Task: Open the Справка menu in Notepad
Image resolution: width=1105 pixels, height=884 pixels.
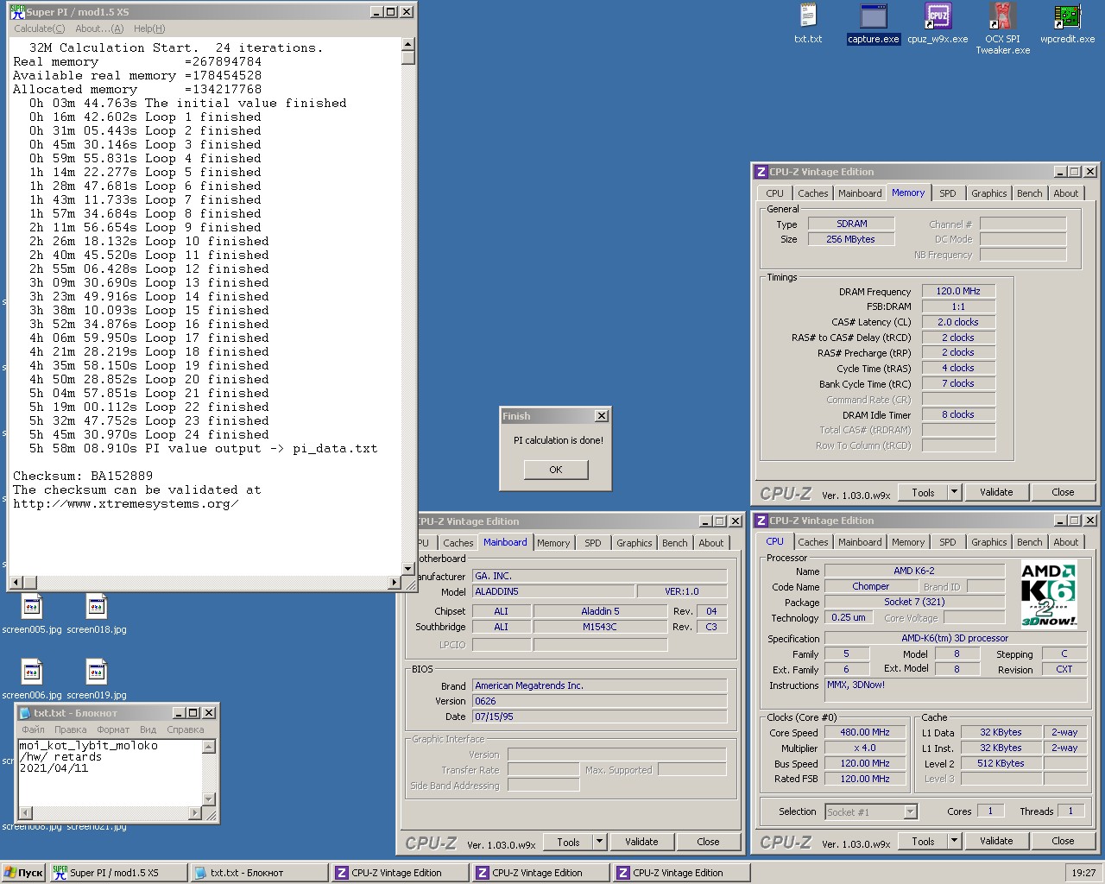Action: 186,729
